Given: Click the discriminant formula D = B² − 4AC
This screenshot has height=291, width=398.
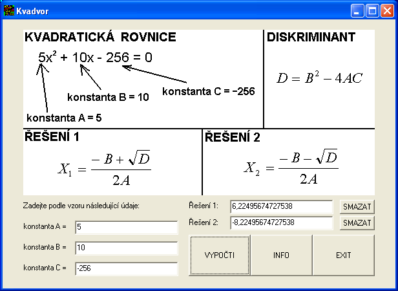Looking at the screenshot, I should click(319, 78).
